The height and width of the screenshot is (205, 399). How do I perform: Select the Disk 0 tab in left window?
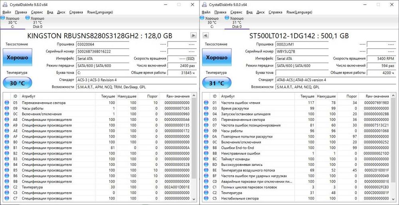[x=38, y=22]
